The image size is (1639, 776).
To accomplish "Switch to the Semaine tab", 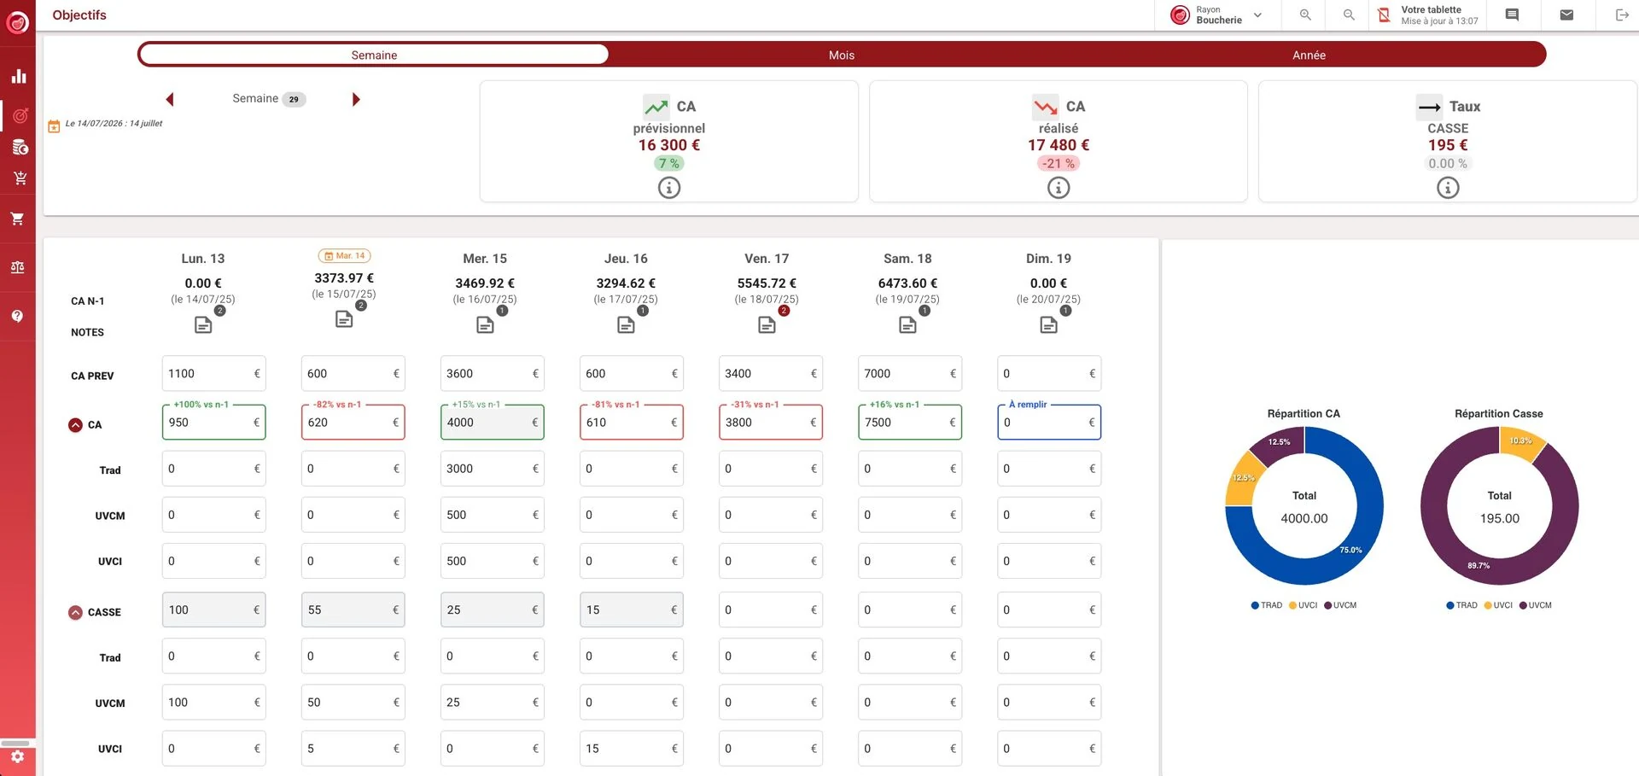I will tap(374, 55).
